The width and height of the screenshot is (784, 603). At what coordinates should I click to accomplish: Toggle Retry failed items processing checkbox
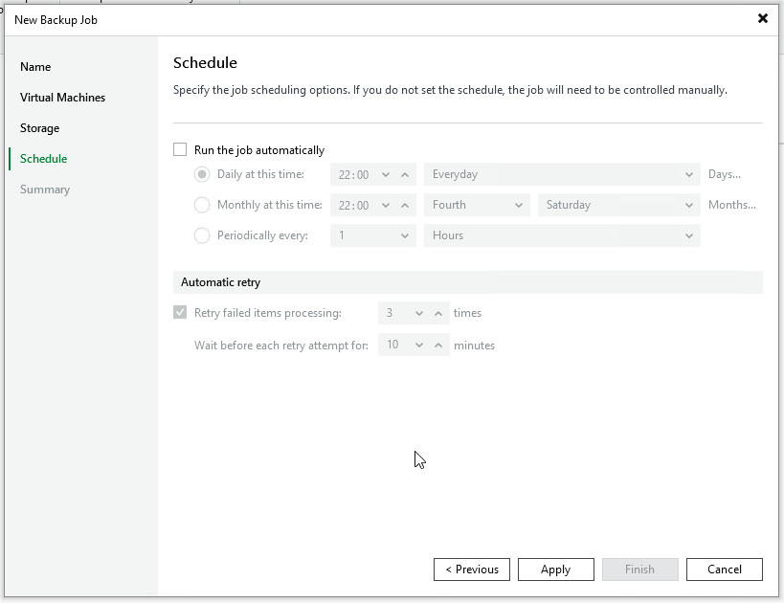click(x=180, y=313)
